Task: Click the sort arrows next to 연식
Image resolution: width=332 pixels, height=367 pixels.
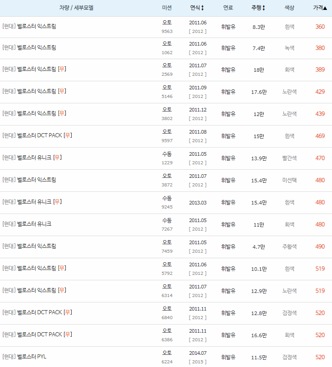Action: tap(203, 8)
